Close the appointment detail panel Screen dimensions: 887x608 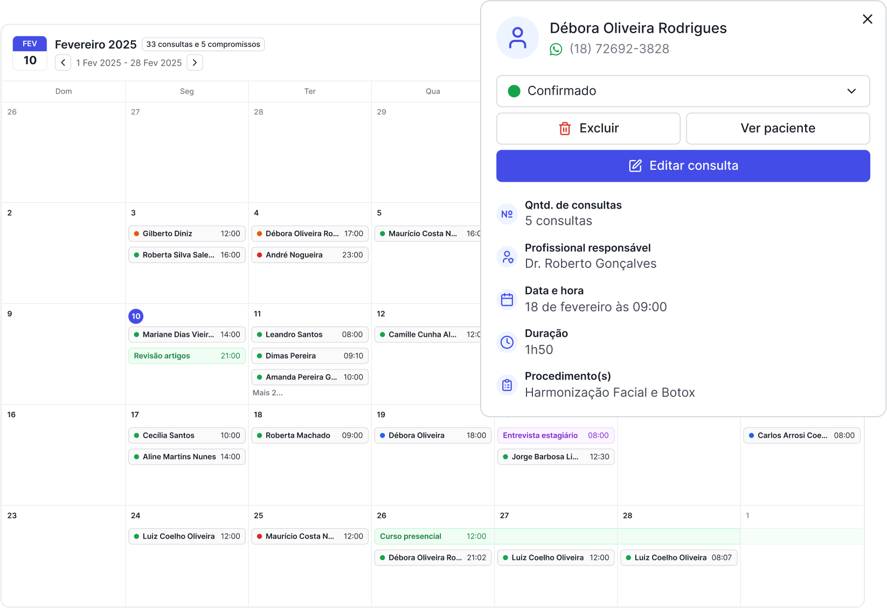click(867, 19)
